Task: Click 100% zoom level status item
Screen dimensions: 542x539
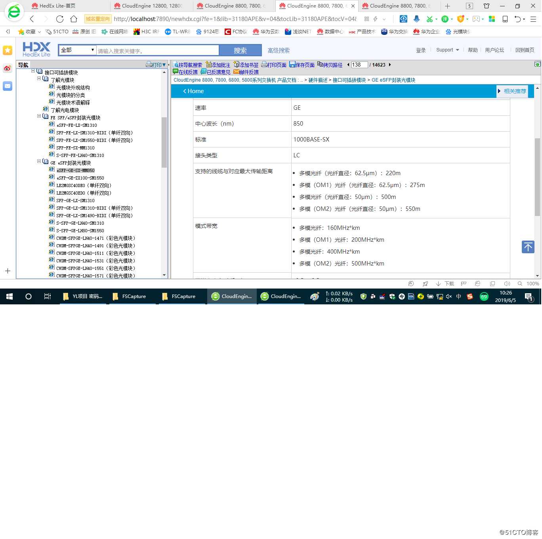Action: coord(532,284)
